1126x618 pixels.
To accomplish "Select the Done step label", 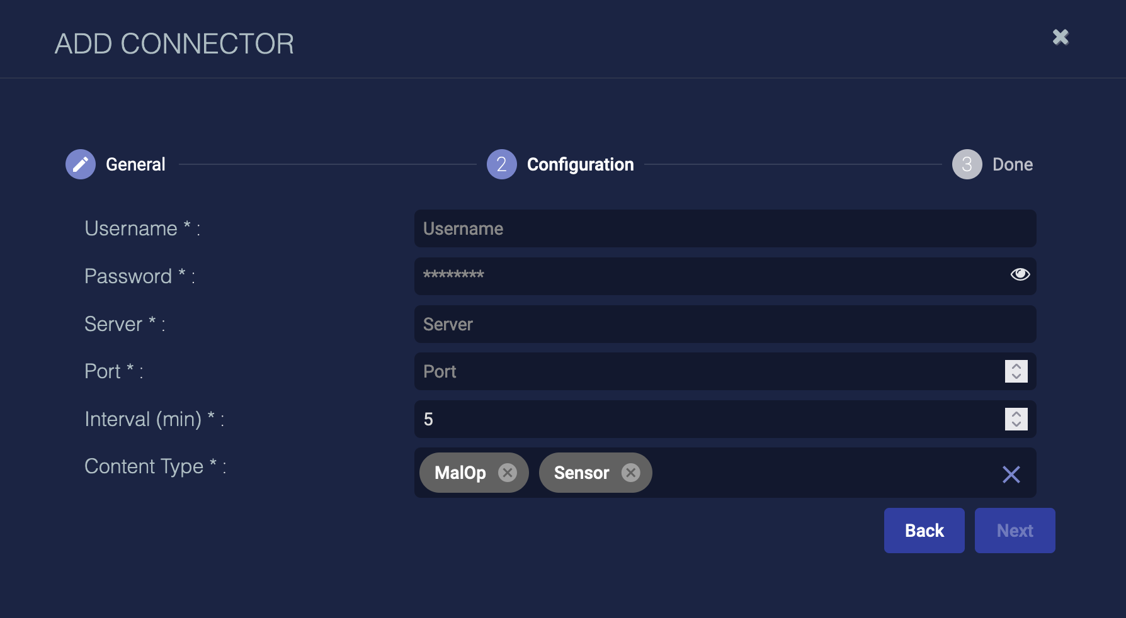I will click(x=1012, y=164).
